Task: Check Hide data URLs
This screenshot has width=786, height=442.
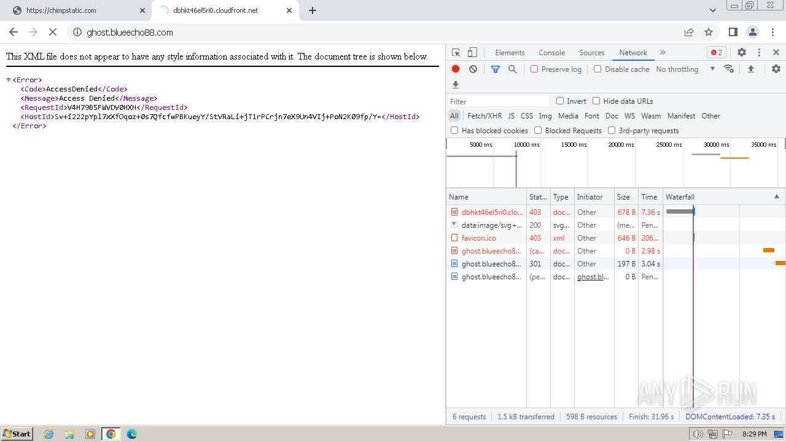Action: 596,101
